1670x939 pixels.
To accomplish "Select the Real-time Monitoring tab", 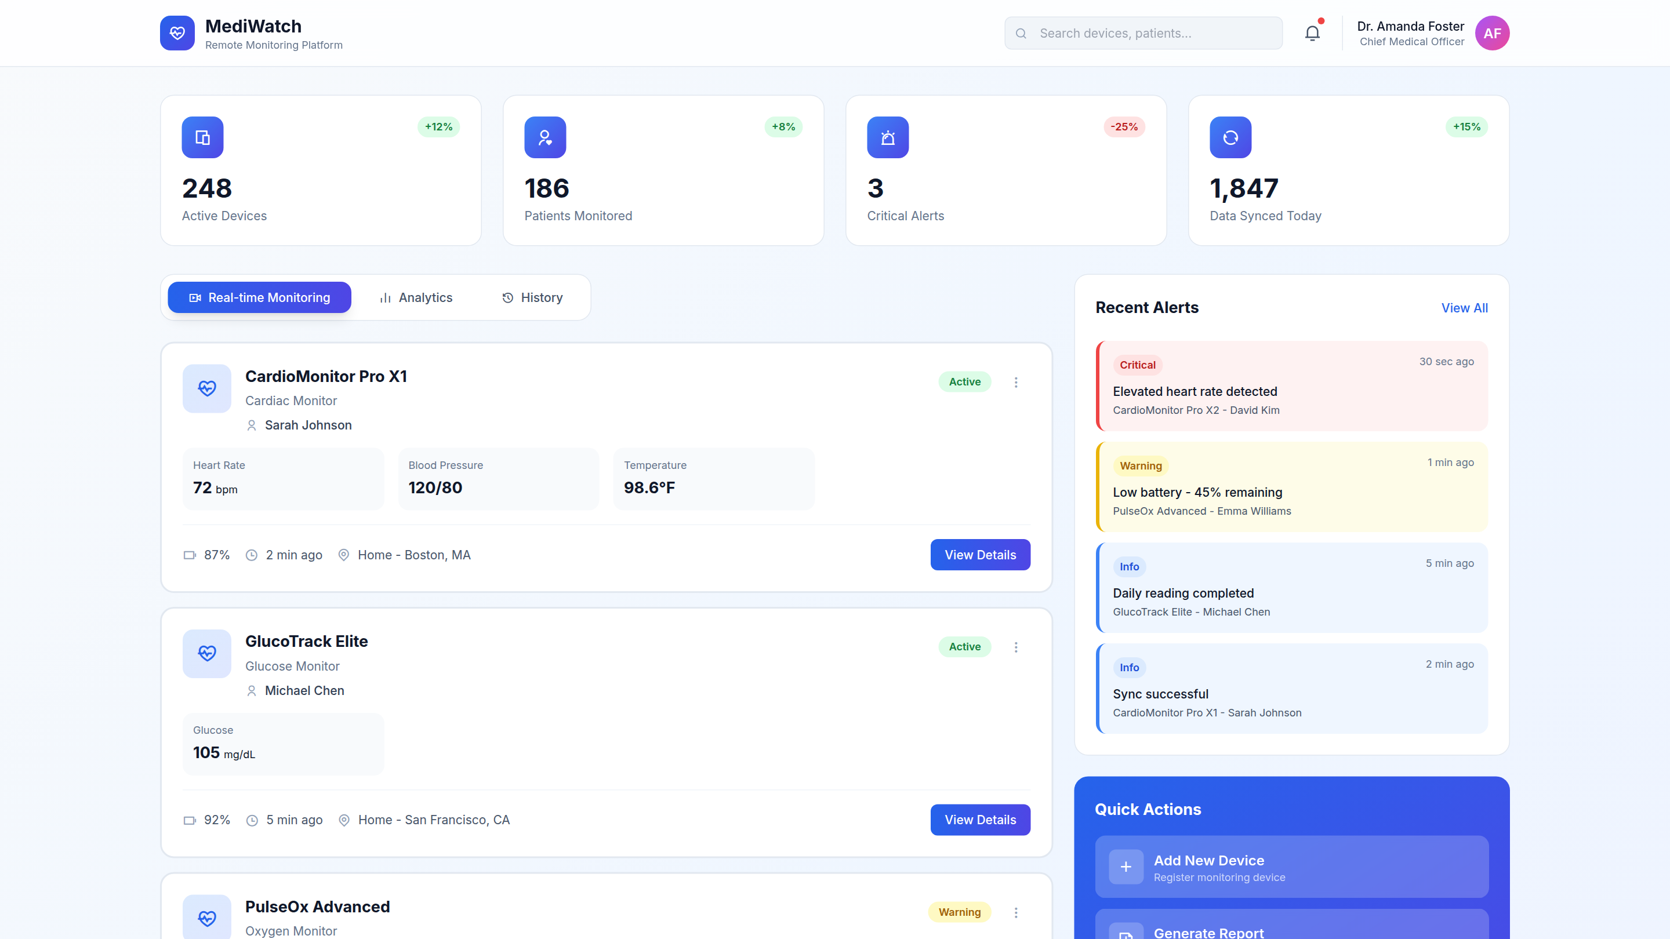I will click(x=259, y=297).
